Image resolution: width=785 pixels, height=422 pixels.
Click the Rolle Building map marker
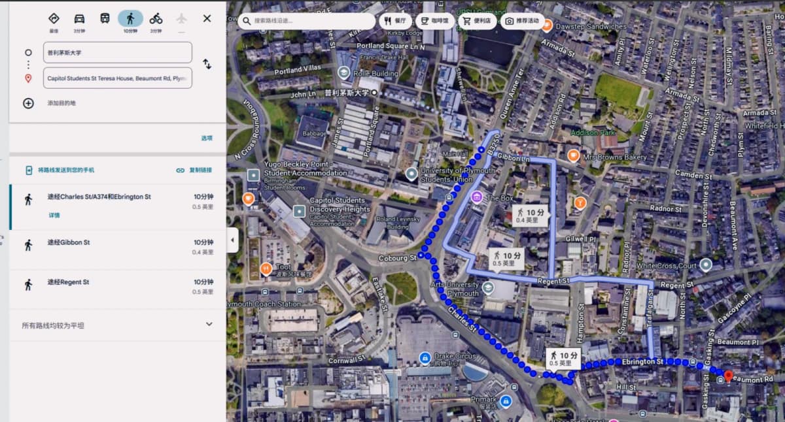click(344, 73)
